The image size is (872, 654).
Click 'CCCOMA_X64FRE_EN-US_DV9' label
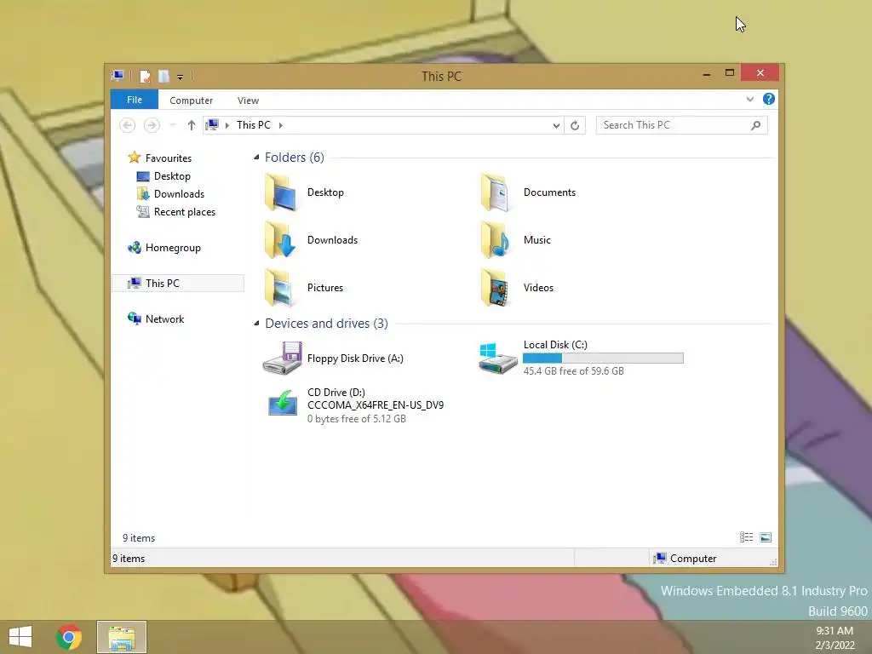click(x=376, y=404)
